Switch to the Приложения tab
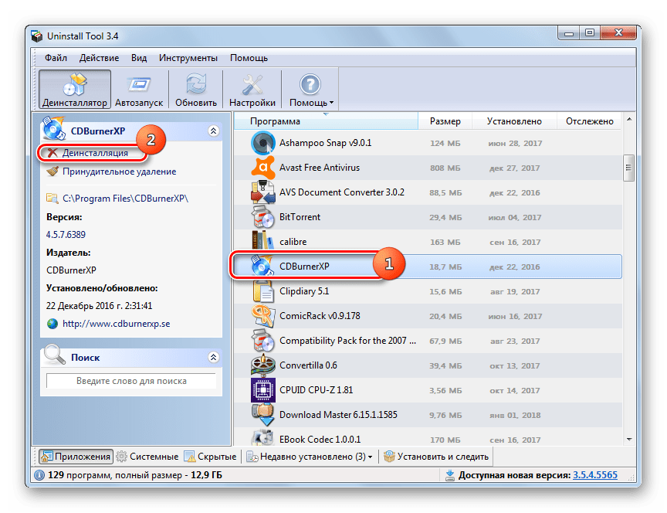Image resolution: width=667 pixels, height=513 pixels. [76, 457]
